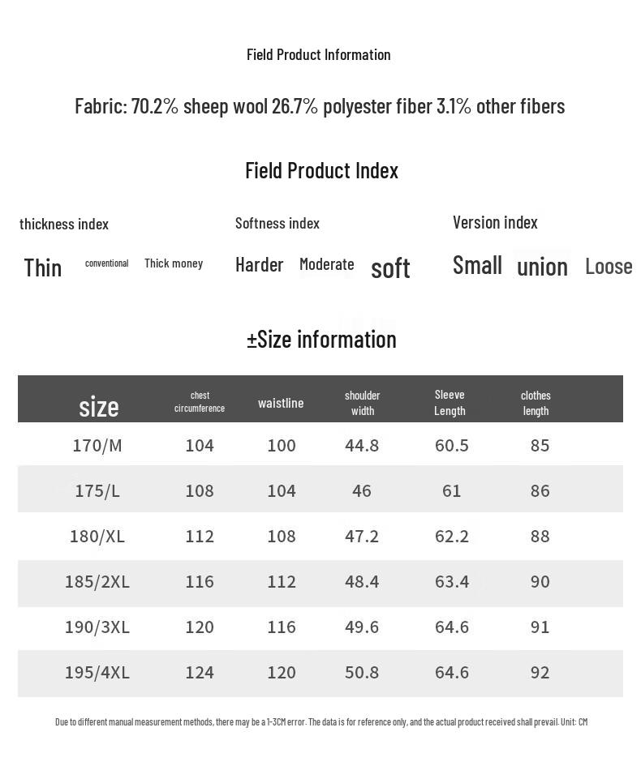Click the 'size' column header
This screenshot has width=641, height=766.
tap(99, 406)
